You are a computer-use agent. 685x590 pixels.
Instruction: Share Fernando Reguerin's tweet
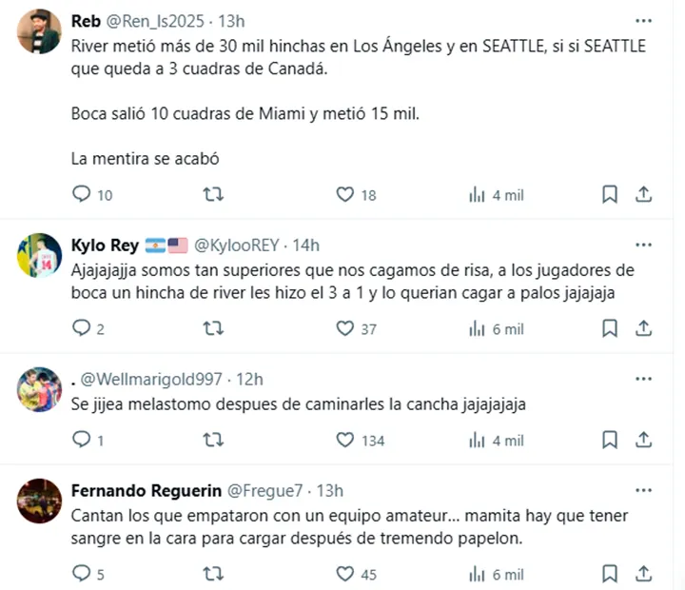pyautogui.click(x=643, y=574)
